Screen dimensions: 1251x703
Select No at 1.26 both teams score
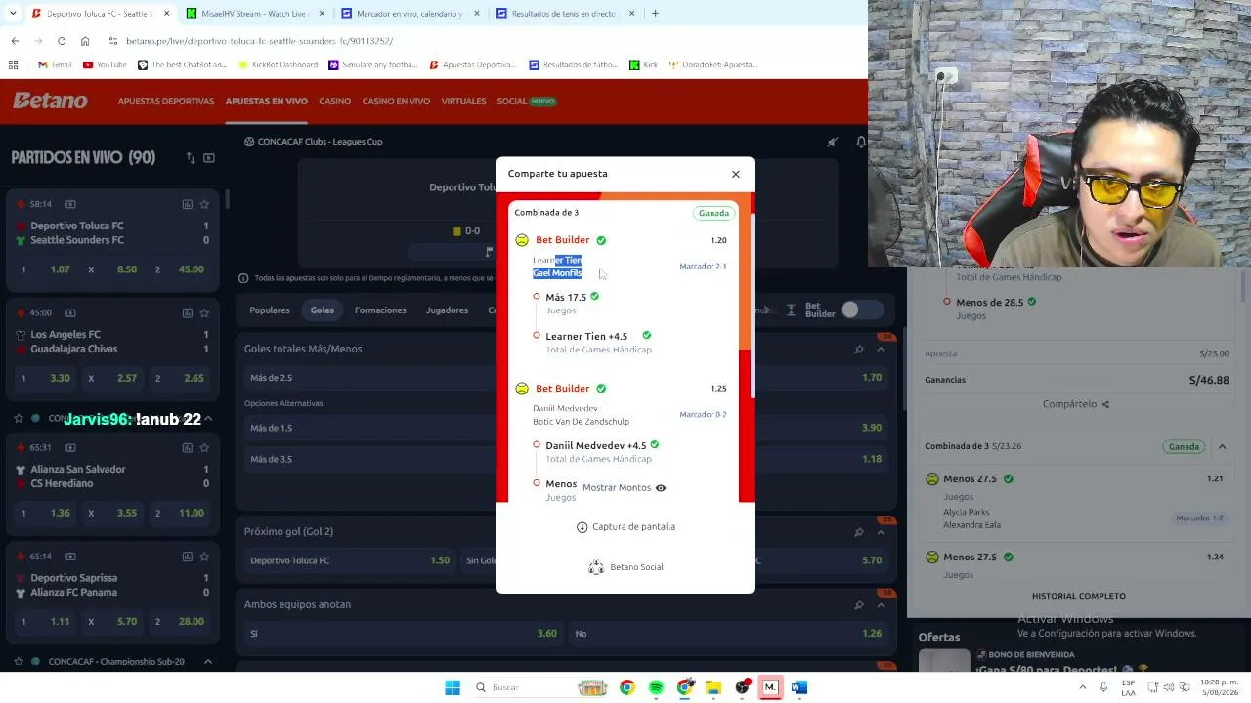pyautogui.click(x=728, y=634)
